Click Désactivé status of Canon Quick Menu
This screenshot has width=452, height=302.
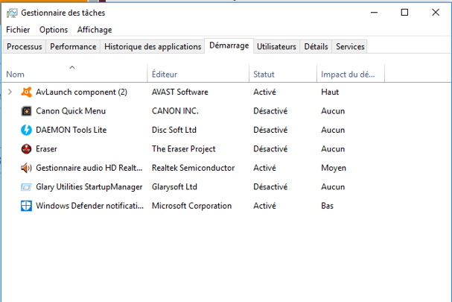tap(270, 111)
